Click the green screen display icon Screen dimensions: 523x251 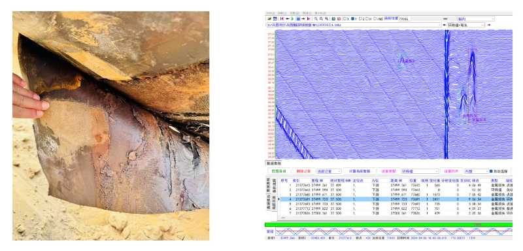coord(333,19)
